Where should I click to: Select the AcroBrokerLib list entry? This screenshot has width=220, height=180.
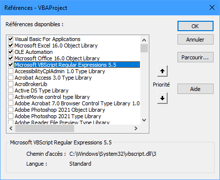31,84
